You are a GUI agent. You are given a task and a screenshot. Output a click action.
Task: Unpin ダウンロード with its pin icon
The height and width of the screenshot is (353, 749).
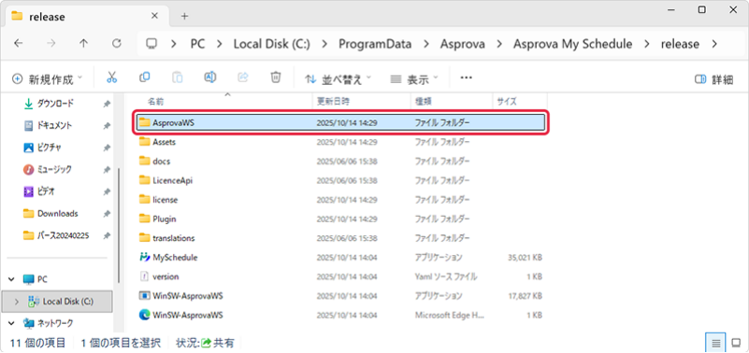pos(107,104)
